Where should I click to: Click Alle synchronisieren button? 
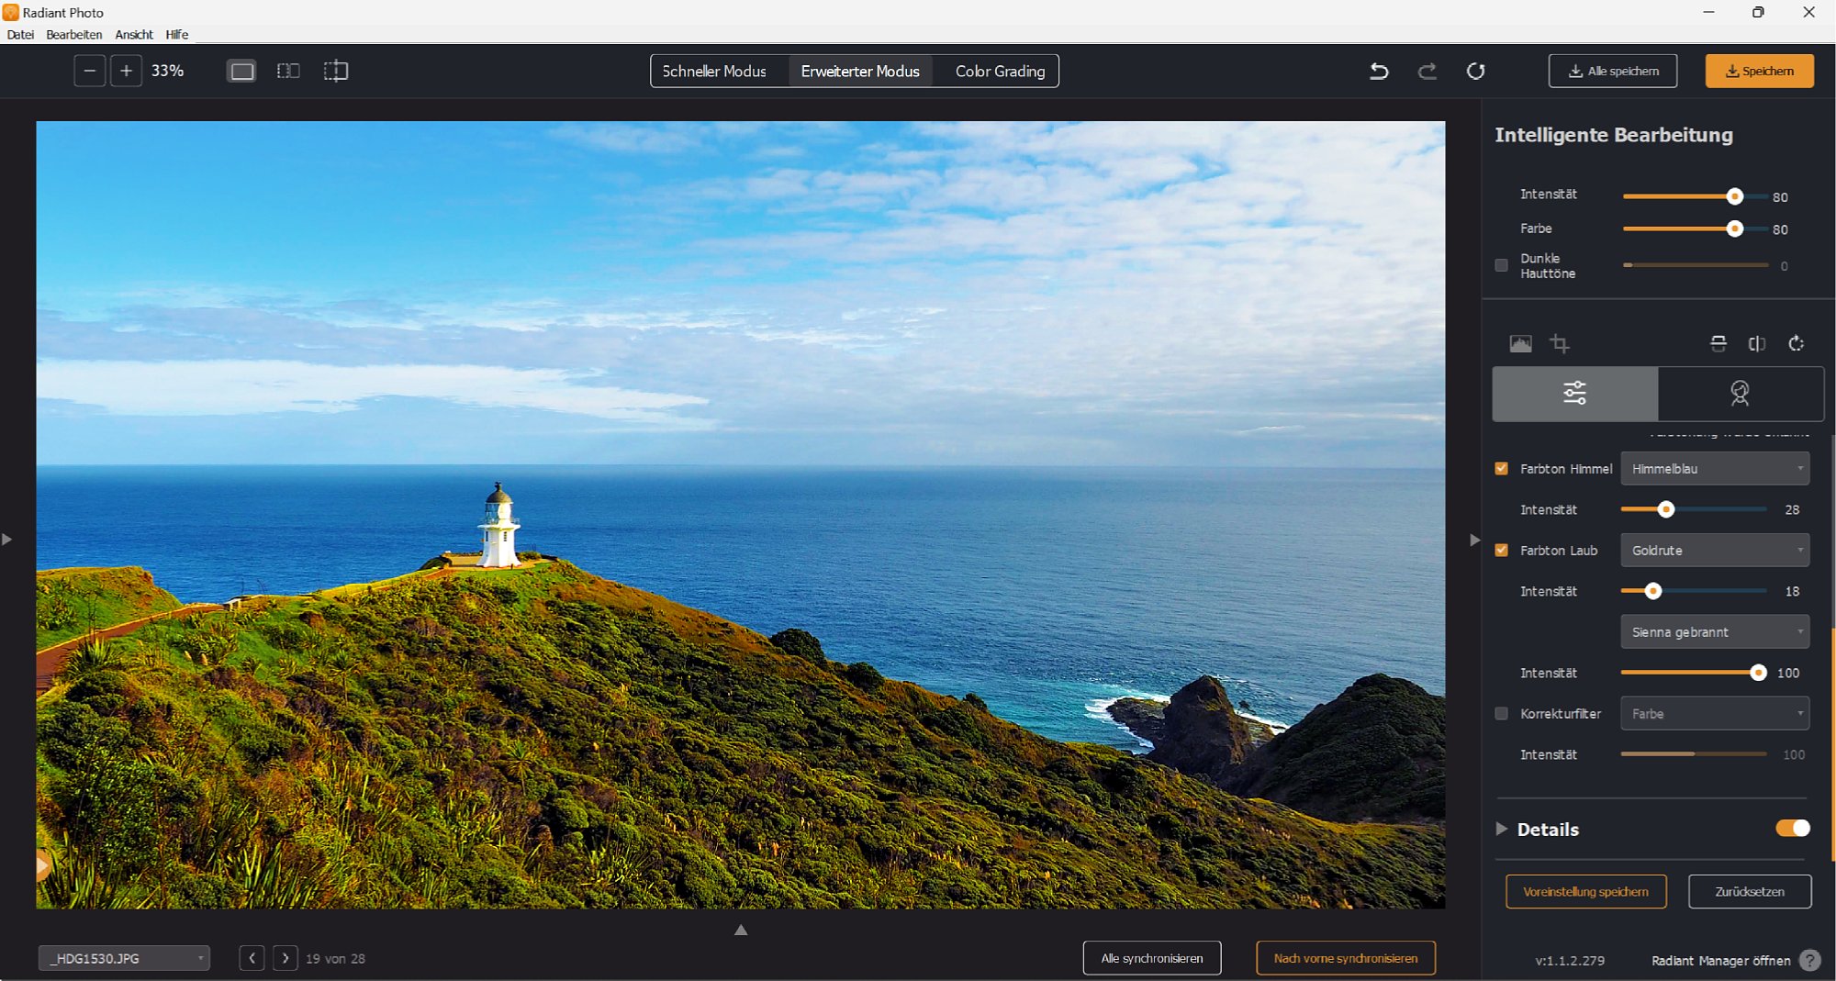click(x=1151, y=958)
